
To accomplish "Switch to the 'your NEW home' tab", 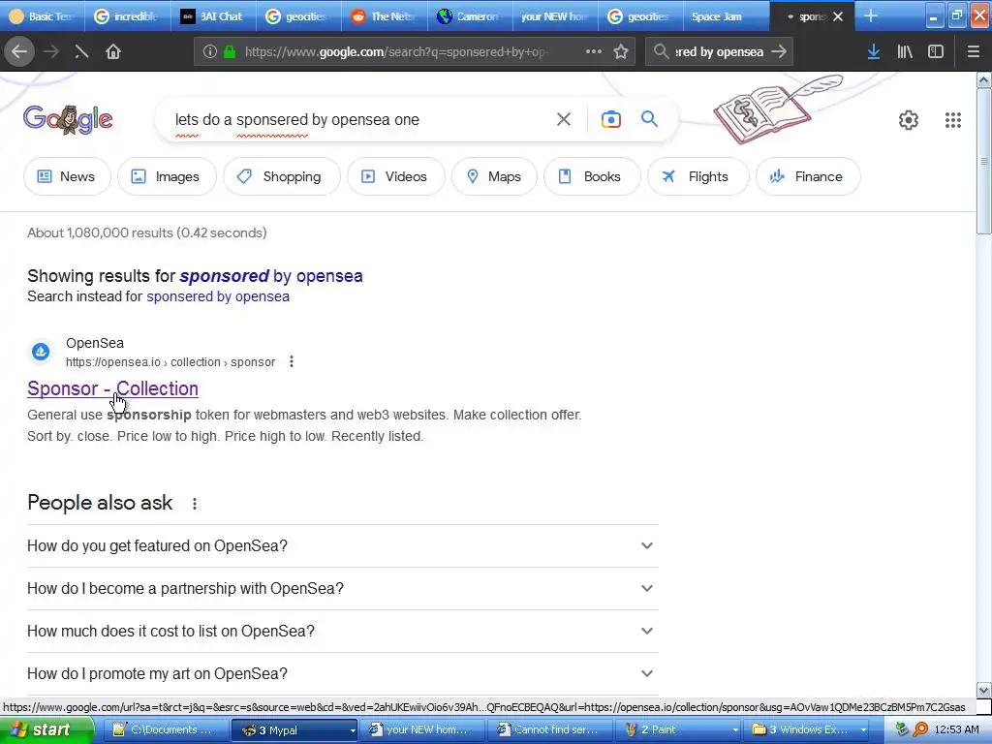I will tap(554, 16).
